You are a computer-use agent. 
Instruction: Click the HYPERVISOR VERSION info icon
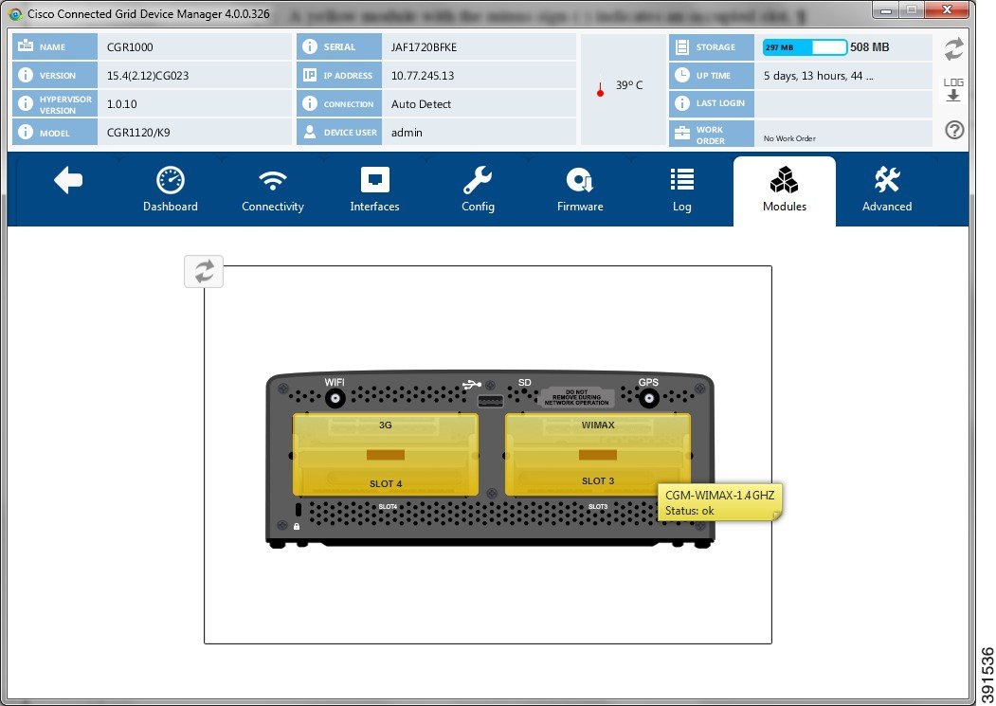tap(26, 103)
